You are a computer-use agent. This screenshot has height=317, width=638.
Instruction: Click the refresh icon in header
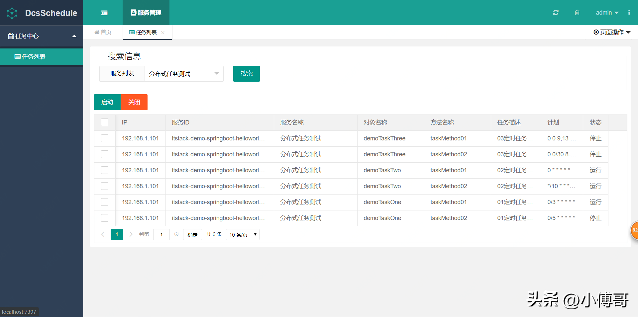(x=556, y=13)
